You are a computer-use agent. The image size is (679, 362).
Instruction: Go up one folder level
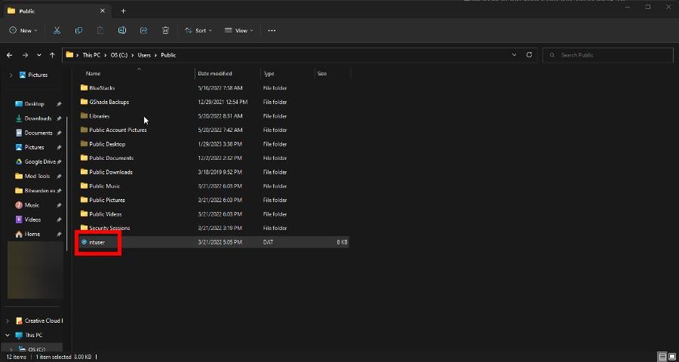coord(52,55)
